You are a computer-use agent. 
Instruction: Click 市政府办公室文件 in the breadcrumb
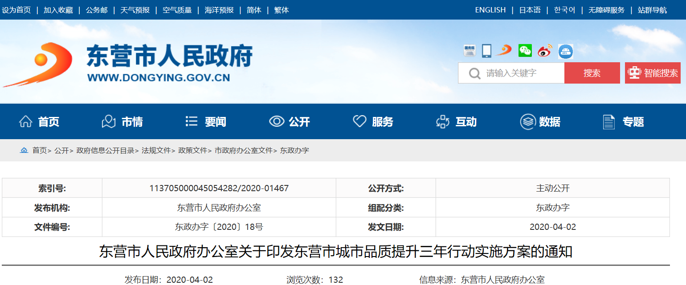(x=243, y=150)
